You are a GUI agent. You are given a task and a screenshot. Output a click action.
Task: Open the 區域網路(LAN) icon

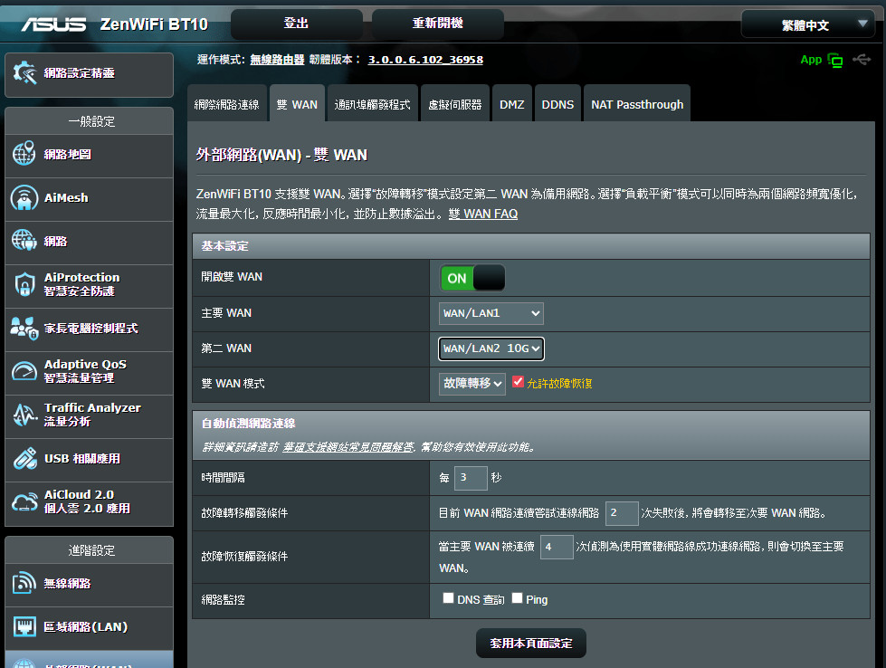[x=24, y=626]
